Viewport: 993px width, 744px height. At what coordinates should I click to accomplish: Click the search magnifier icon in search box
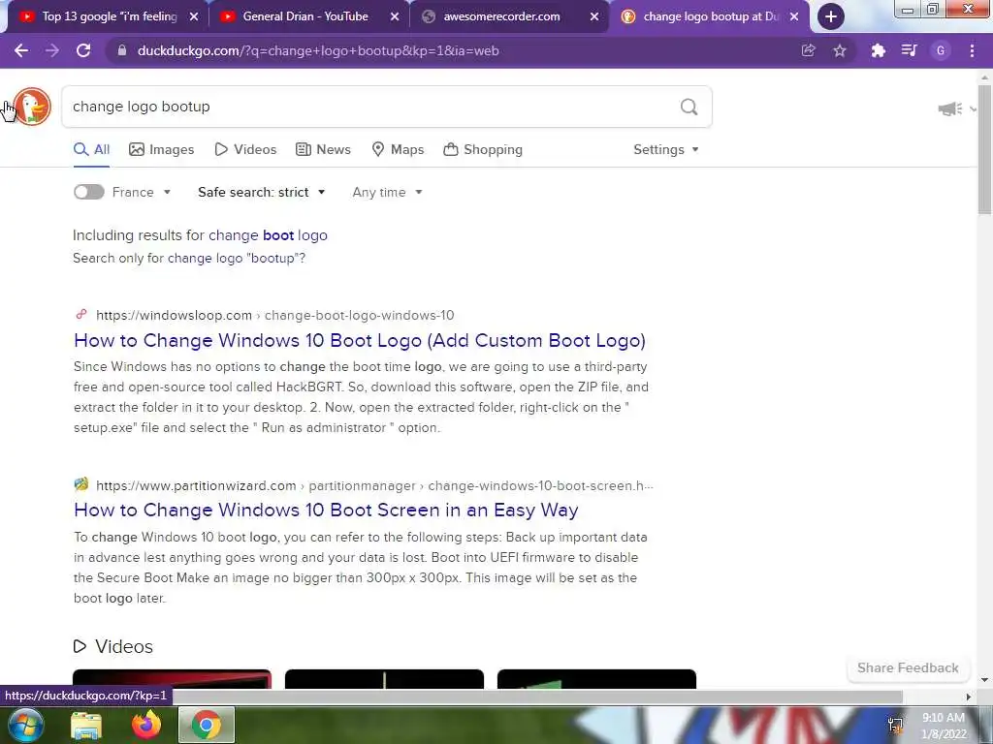[689, 107]
